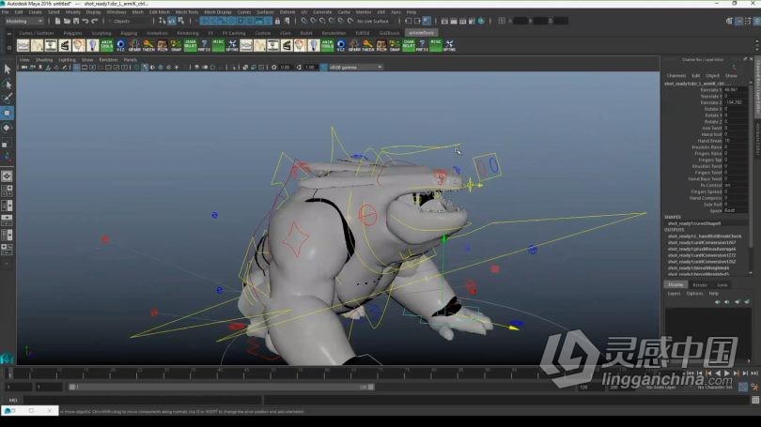Select the Hand Break attribute value
This screenshot has height=427, width=761.
point(736,141)
